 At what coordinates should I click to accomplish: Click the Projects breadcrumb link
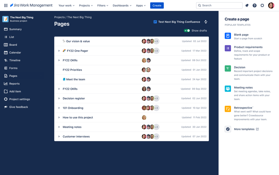click(60, 17)
